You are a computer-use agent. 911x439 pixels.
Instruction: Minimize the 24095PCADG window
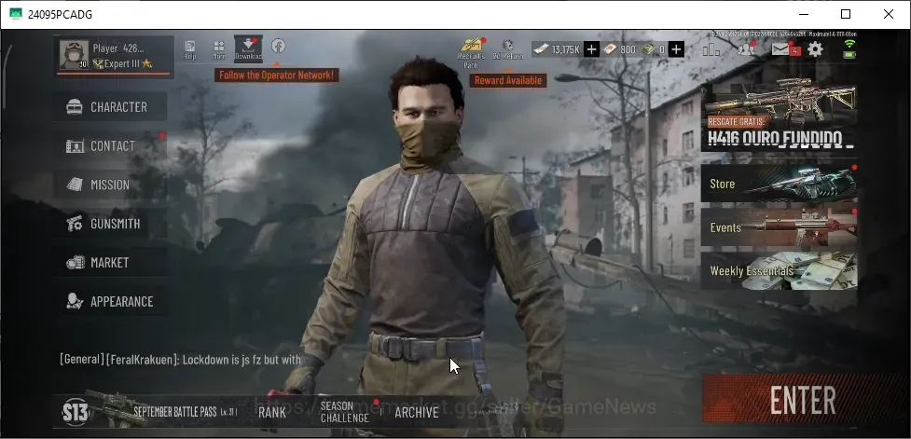pyautogui.click(x=804, y=14)
